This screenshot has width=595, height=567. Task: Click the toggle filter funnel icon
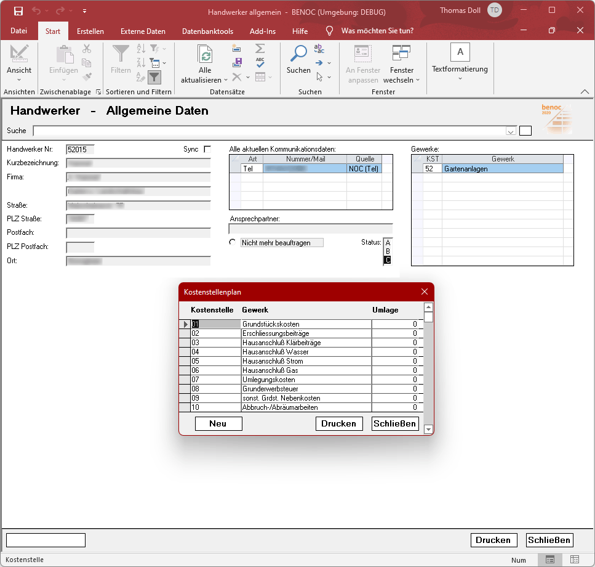tap(154, 77)
